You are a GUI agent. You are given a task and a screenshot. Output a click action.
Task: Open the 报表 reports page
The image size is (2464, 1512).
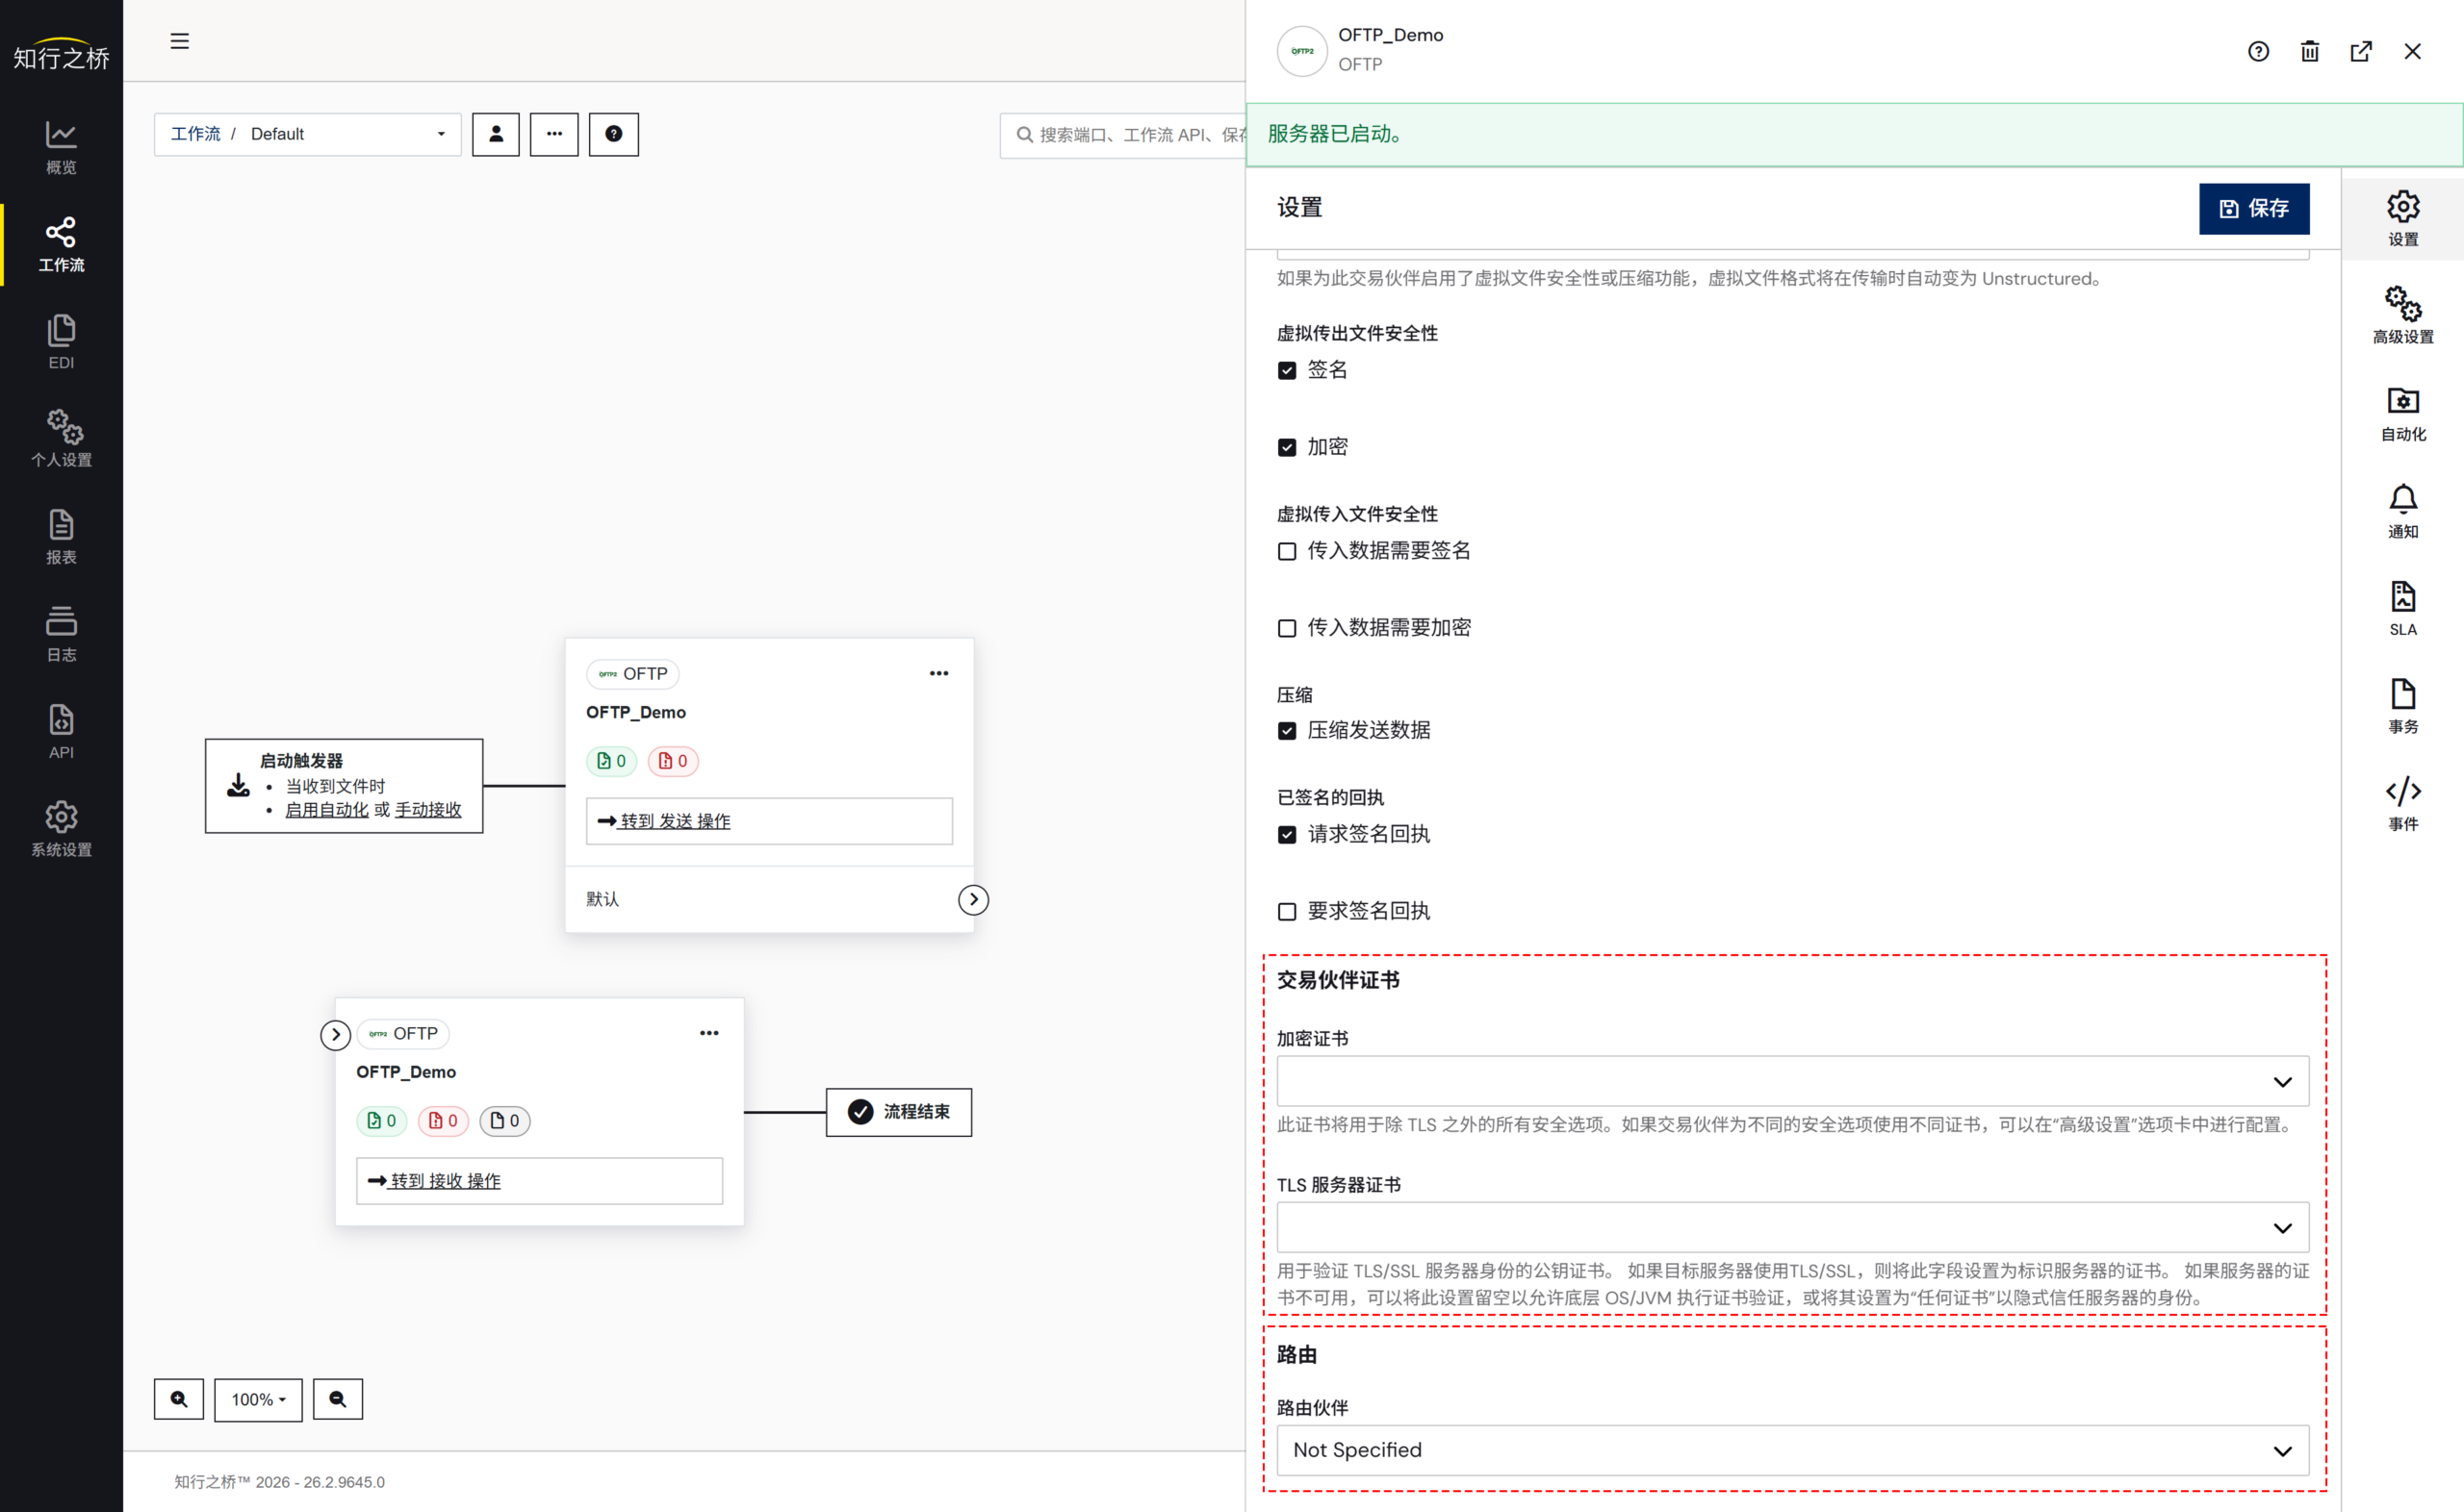tap(61, 537)
